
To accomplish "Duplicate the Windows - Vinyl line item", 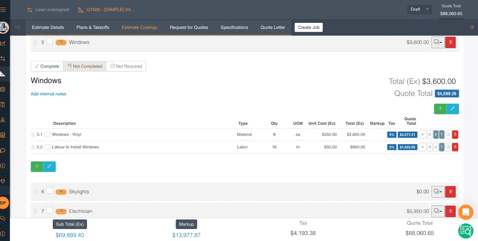I will click(x=448, y=134).
